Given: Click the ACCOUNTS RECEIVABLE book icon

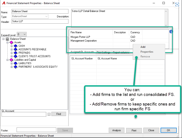Looking at the screenshot, I should [x=16, y=49].
